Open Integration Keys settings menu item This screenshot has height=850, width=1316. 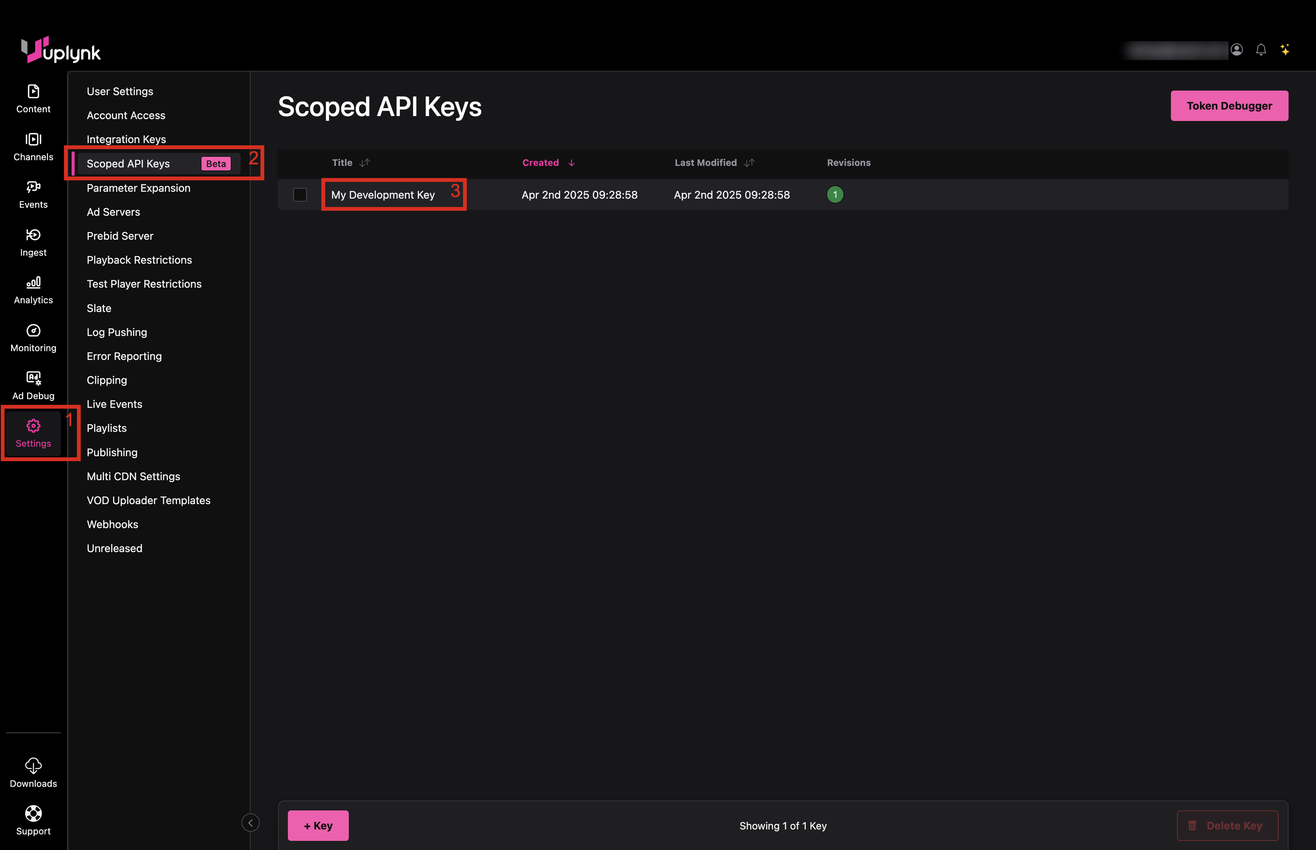[x=126, y=140]
